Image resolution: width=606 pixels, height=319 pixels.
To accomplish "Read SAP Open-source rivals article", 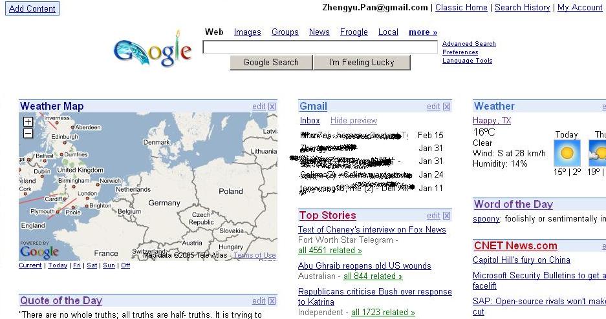I will (539, 307).
